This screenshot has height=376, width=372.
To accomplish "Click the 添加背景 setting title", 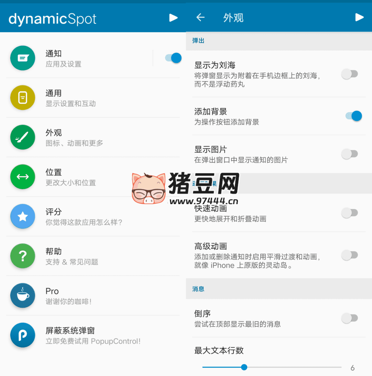I will pos(210,112).
